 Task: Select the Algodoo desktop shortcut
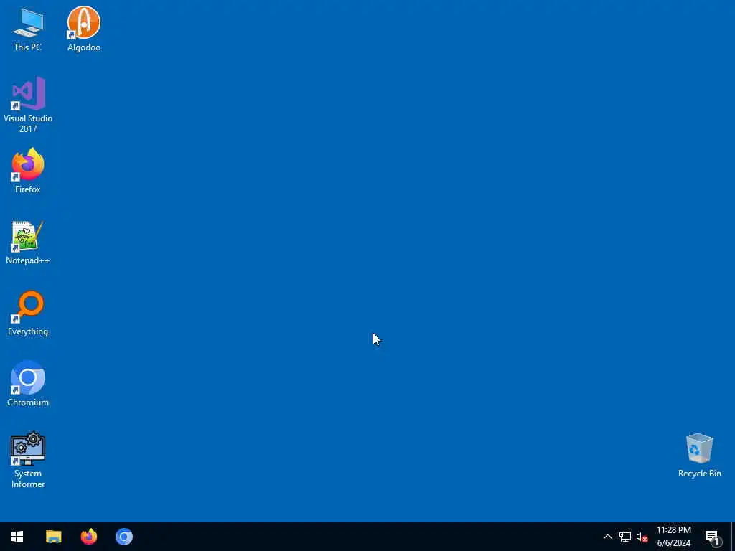click(x=84, y=29)
